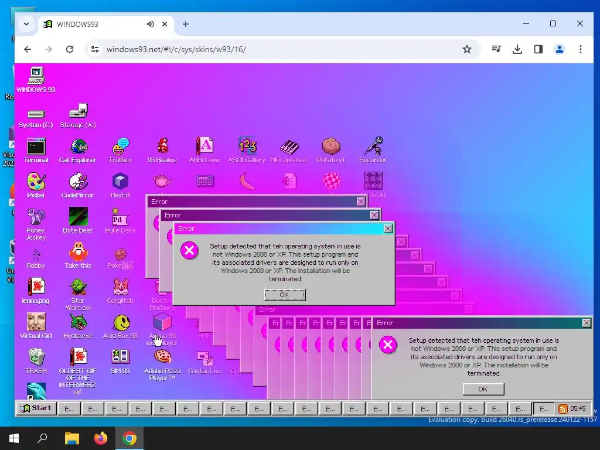Viewport: 600px width, 450px height.
Task: Open the WINDOWS 93 computer icon
Action: click(x=36, y=80)
